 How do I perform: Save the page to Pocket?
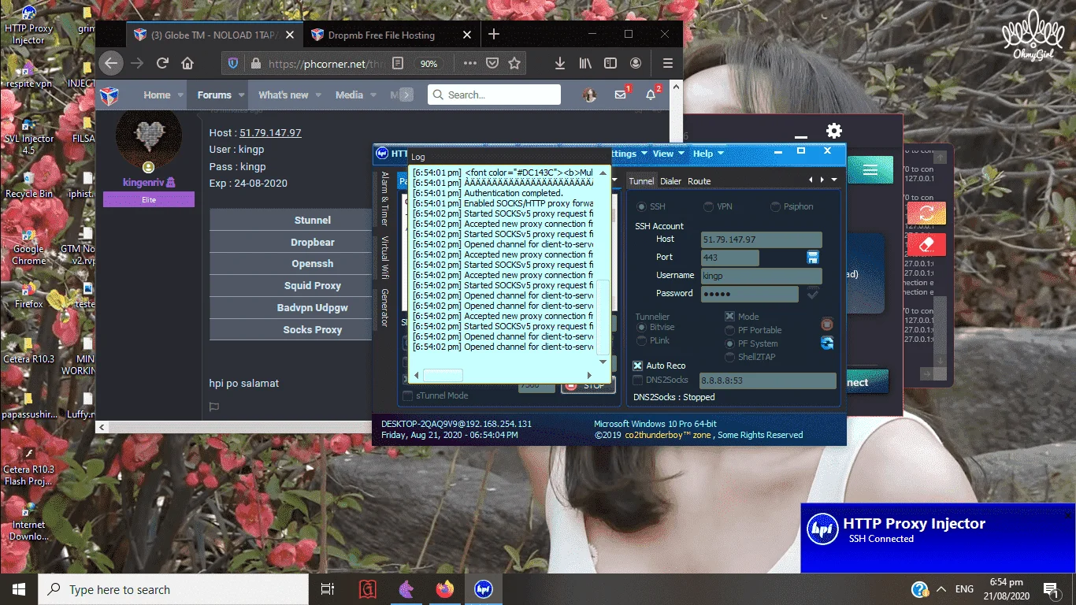pyautogui.click(x=492, y=64)
